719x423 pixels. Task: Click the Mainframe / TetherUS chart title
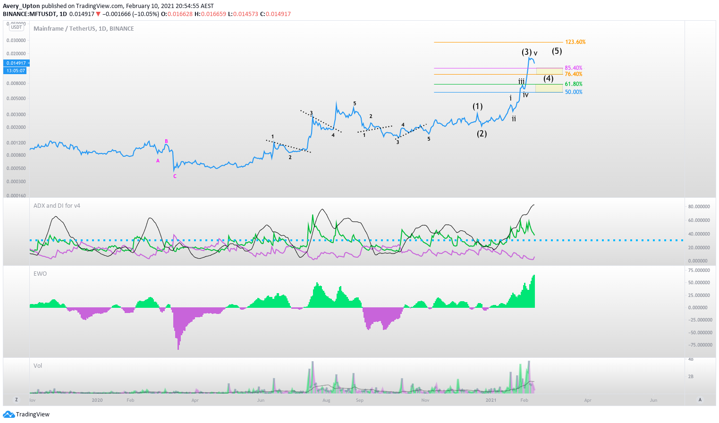[84, 28]
